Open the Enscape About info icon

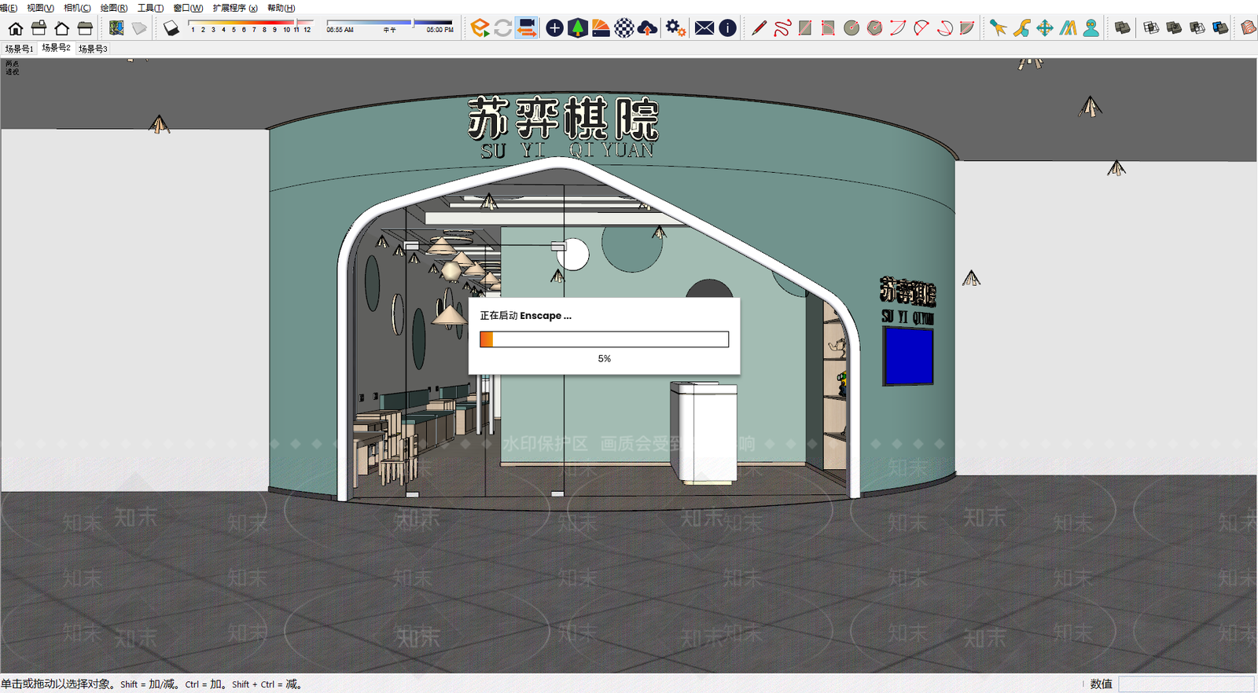pos(728,28)
